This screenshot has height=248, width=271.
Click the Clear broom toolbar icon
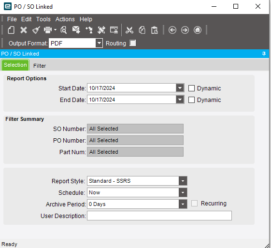pyautogui.click(x=36, y=30)
